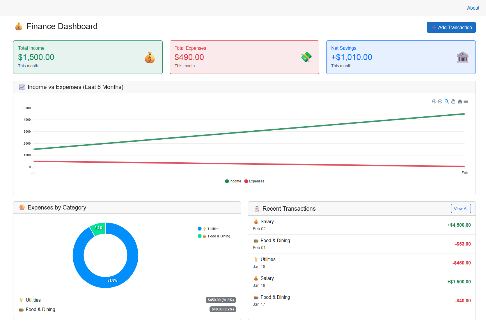Select the box zoom tool on the chart
This screenshot has height=325, width=486.
click(x=447, y=101)
